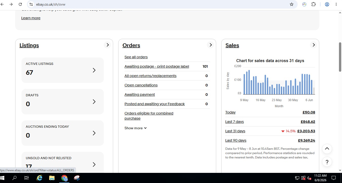Image resolution: width=342 pixels, height=183 pixels.
Task: Go forward using the browser forward arrow
Action: click(11, 4)
